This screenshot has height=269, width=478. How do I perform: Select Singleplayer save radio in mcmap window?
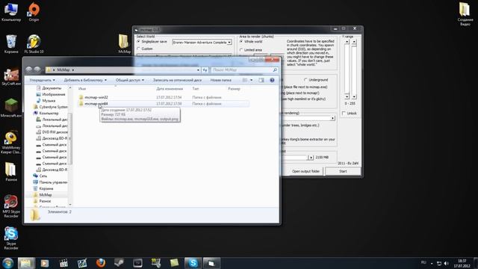pyautogui.click(x=138, y=42)
